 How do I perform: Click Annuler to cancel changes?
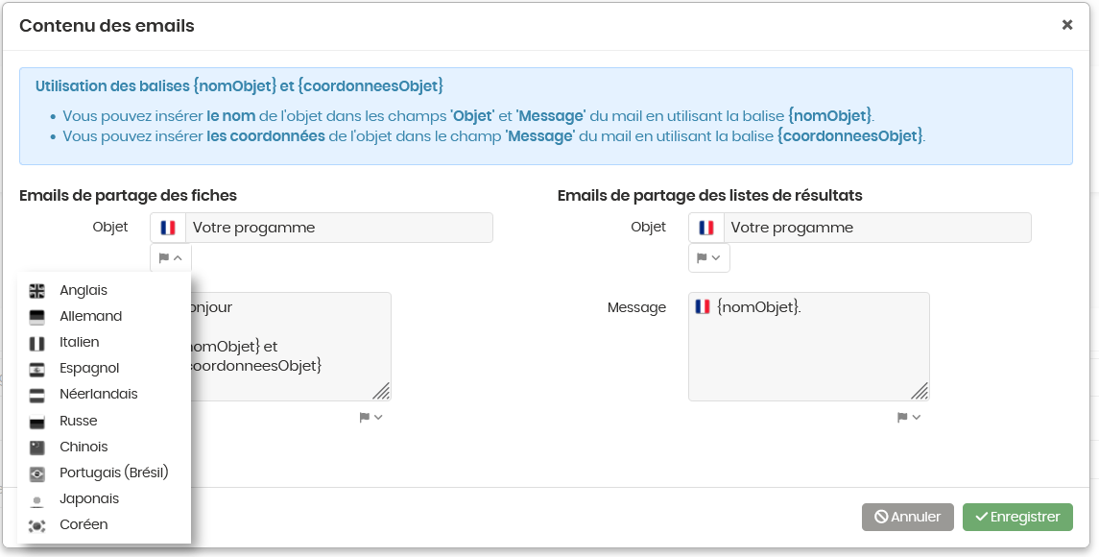908,517
